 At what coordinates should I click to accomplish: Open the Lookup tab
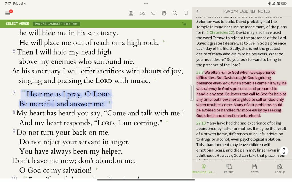(x=280, y=169)
